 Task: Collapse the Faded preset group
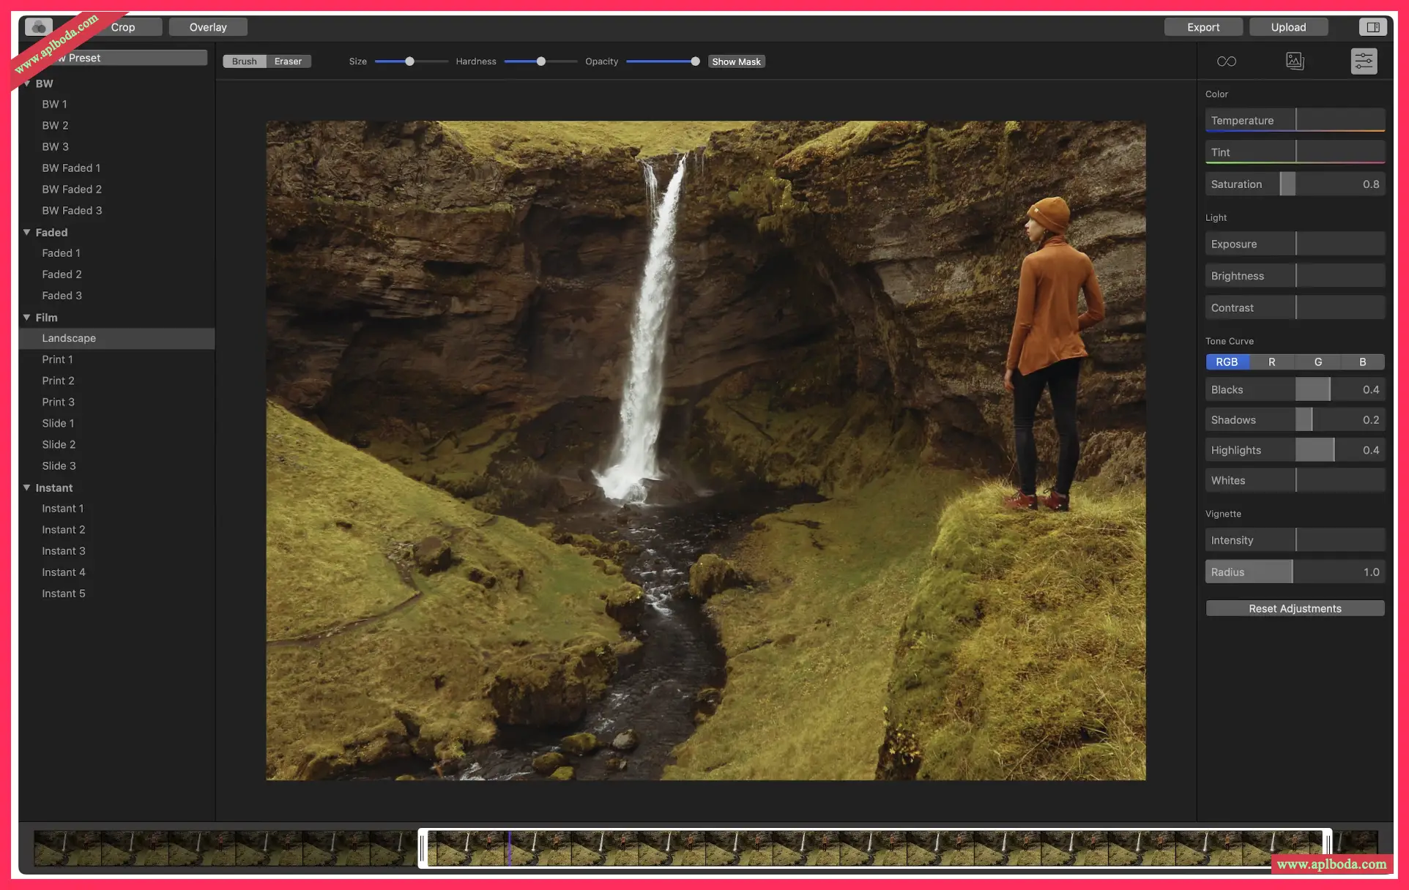(27, 232)
